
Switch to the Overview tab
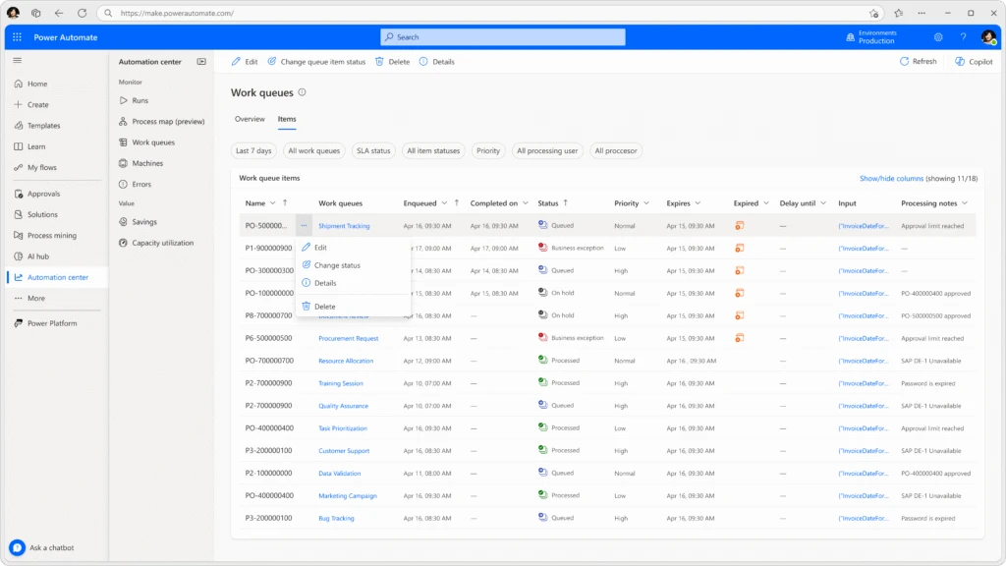tap(250, 119)
